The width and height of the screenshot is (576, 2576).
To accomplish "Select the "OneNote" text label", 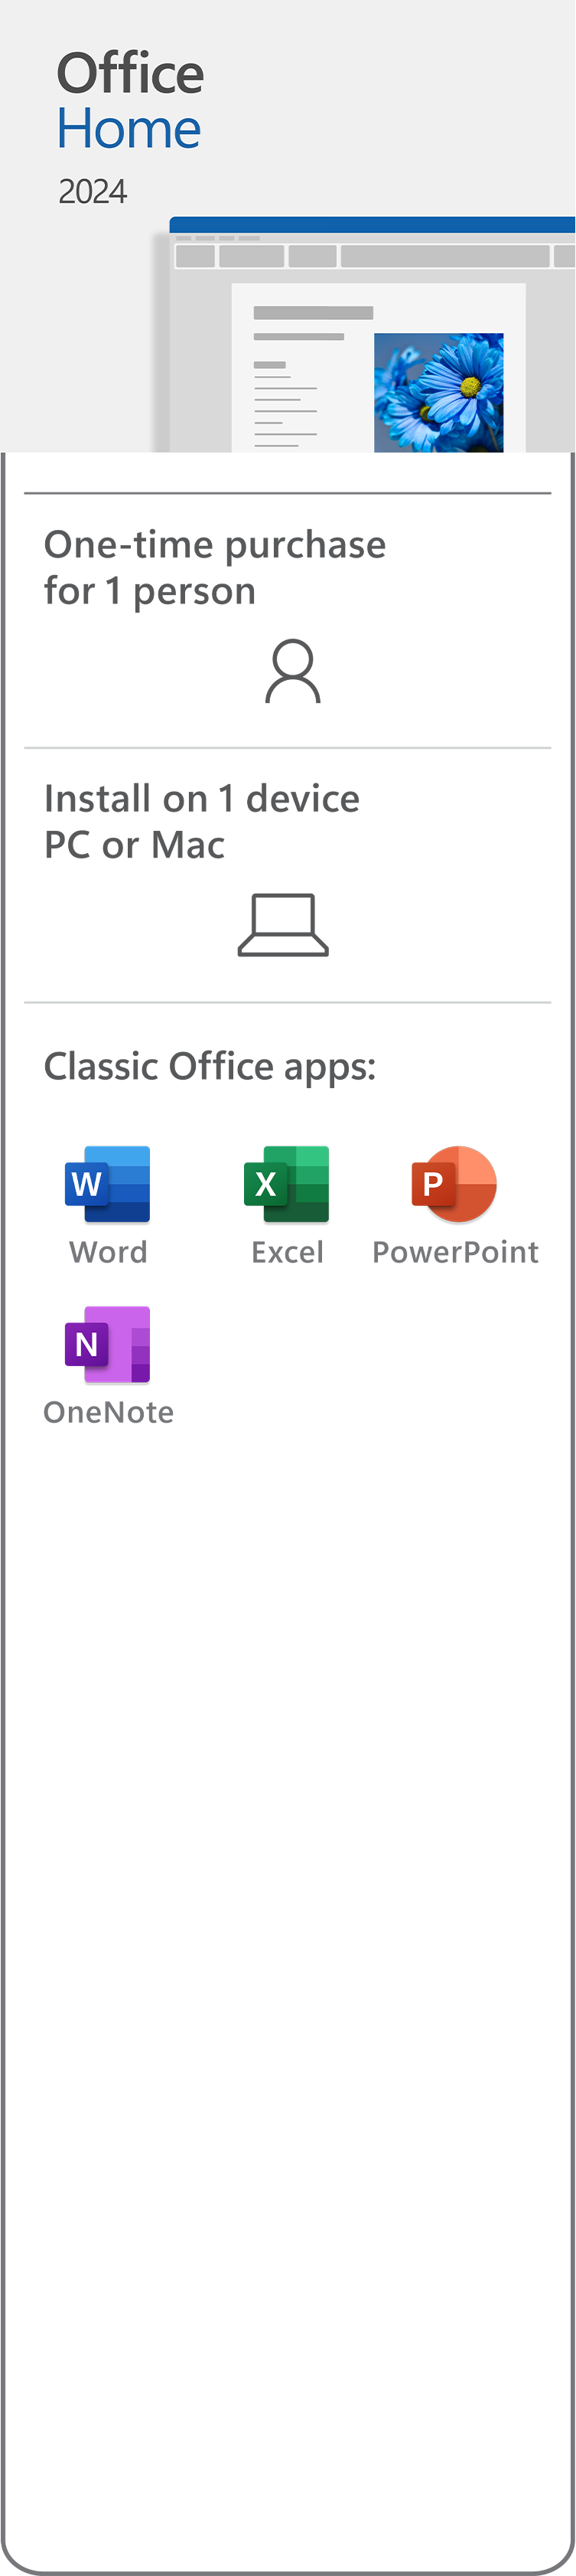I will click(108, 1412).
